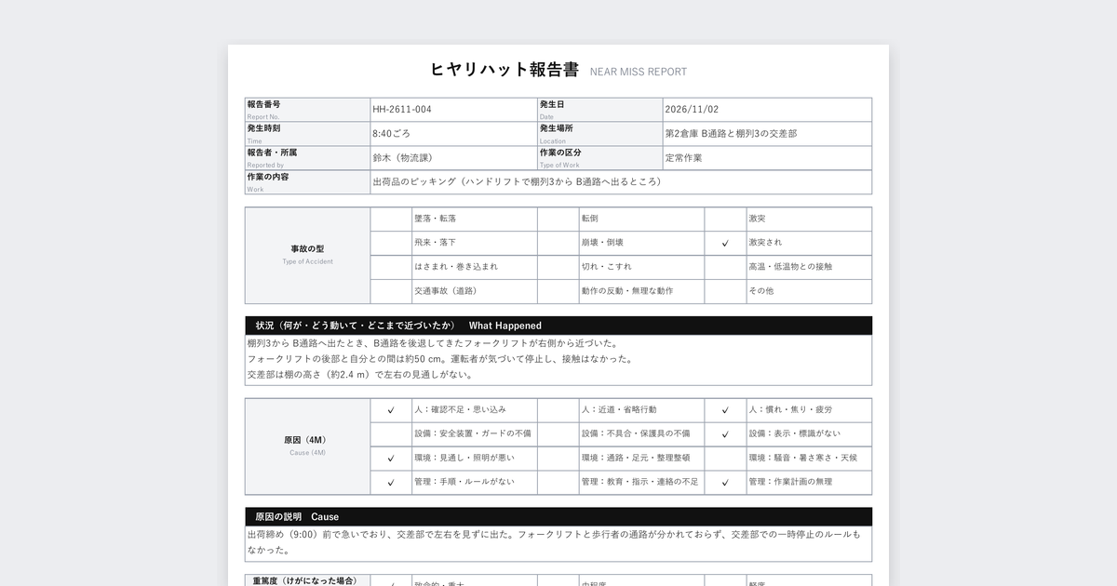Uncheck the checked box beside 激突され
The width and height of the screenshot is (1117, 586).
[725, 243]
